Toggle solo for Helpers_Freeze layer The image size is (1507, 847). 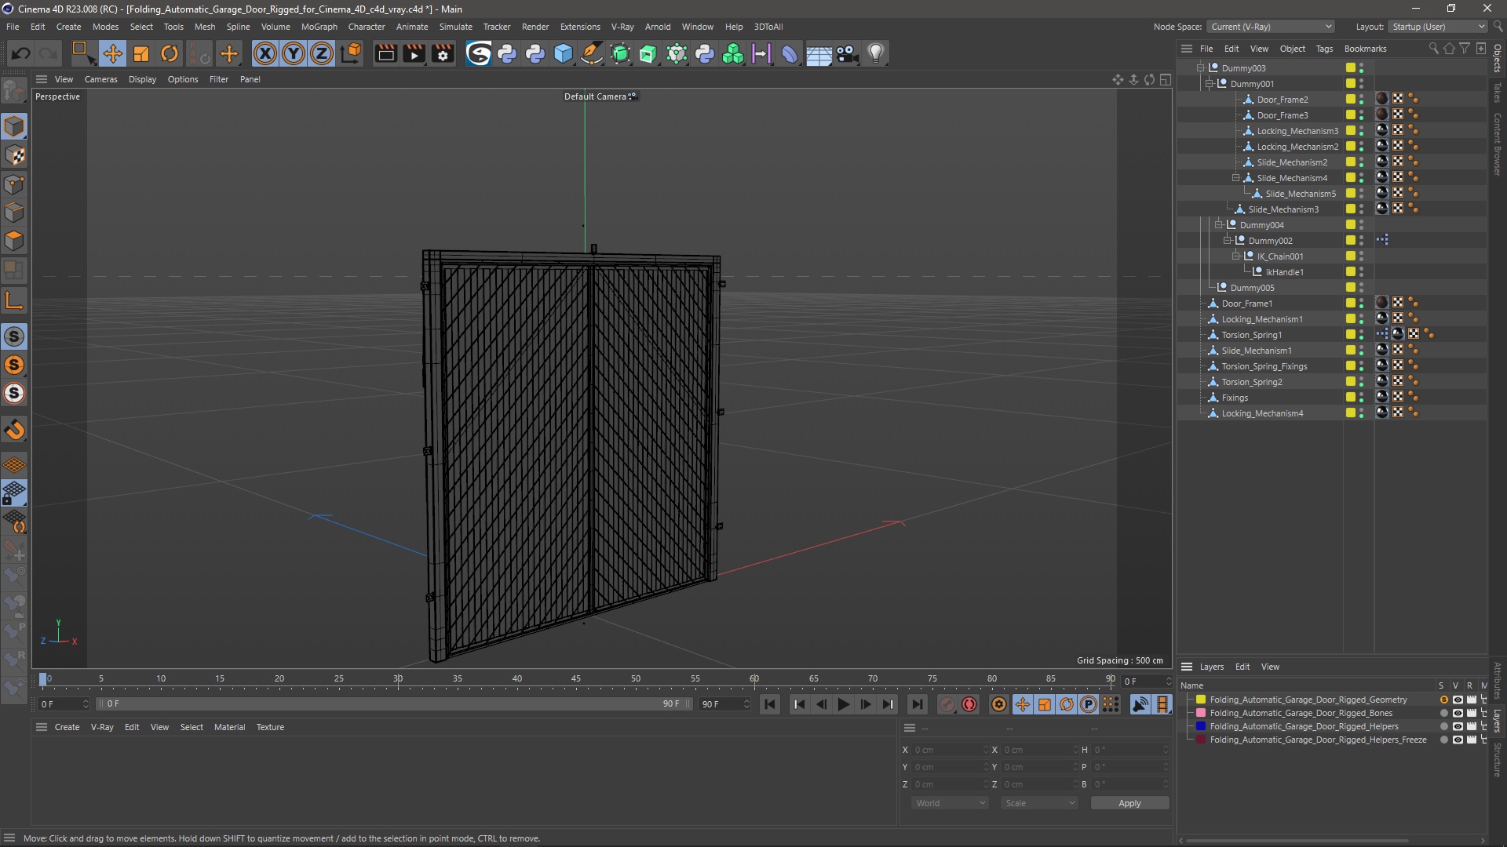tap(1443, 740)
